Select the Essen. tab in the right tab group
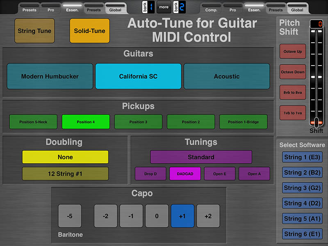The image size is (328, 246). tap(254, 8)
